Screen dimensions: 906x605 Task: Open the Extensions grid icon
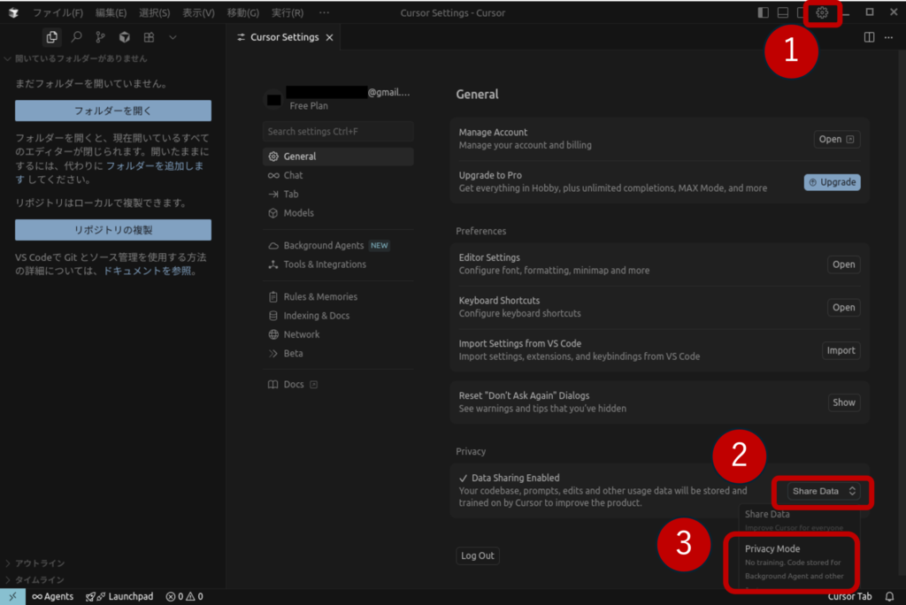pyautogui.click(x=149, y=37)
